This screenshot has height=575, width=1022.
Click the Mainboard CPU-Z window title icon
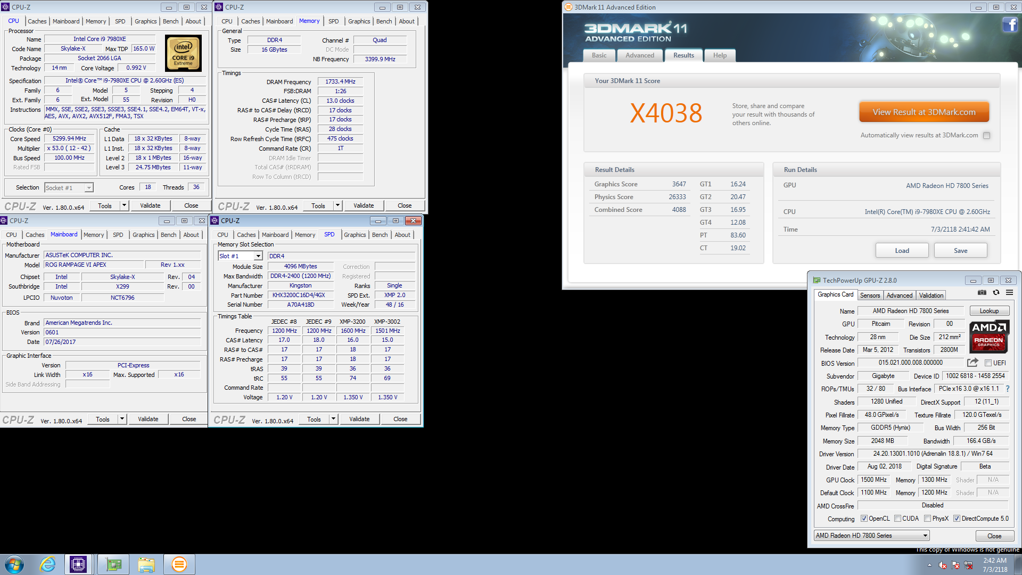4,220
